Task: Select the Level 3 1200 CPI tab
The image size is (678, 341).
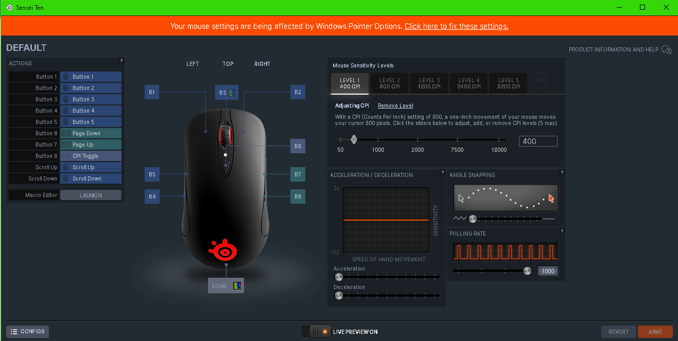Action: point(429,83)
